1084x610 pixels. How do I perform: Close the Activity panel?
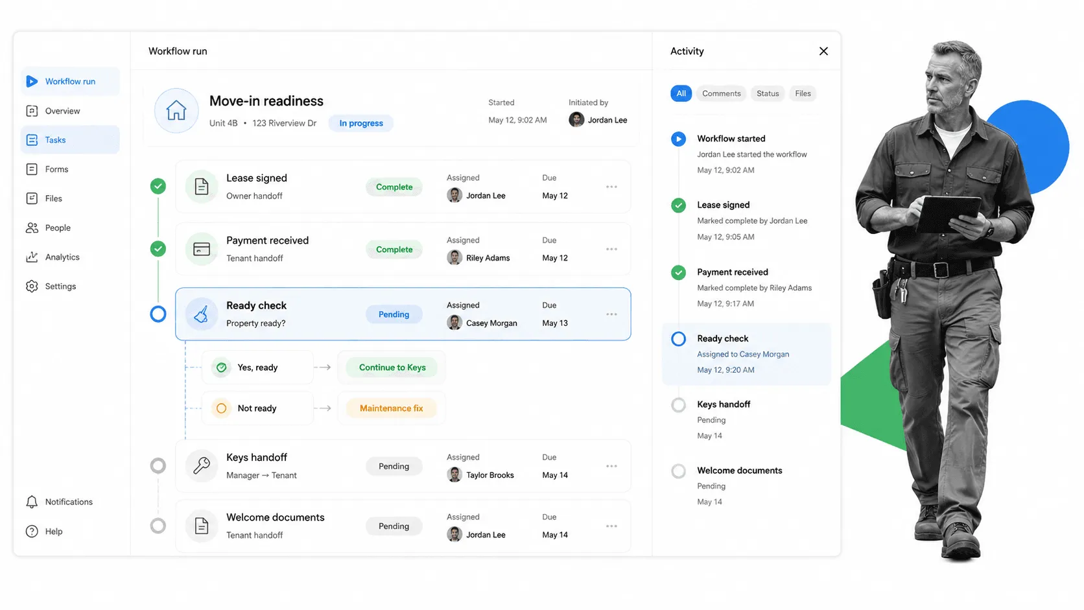point(823,51)
